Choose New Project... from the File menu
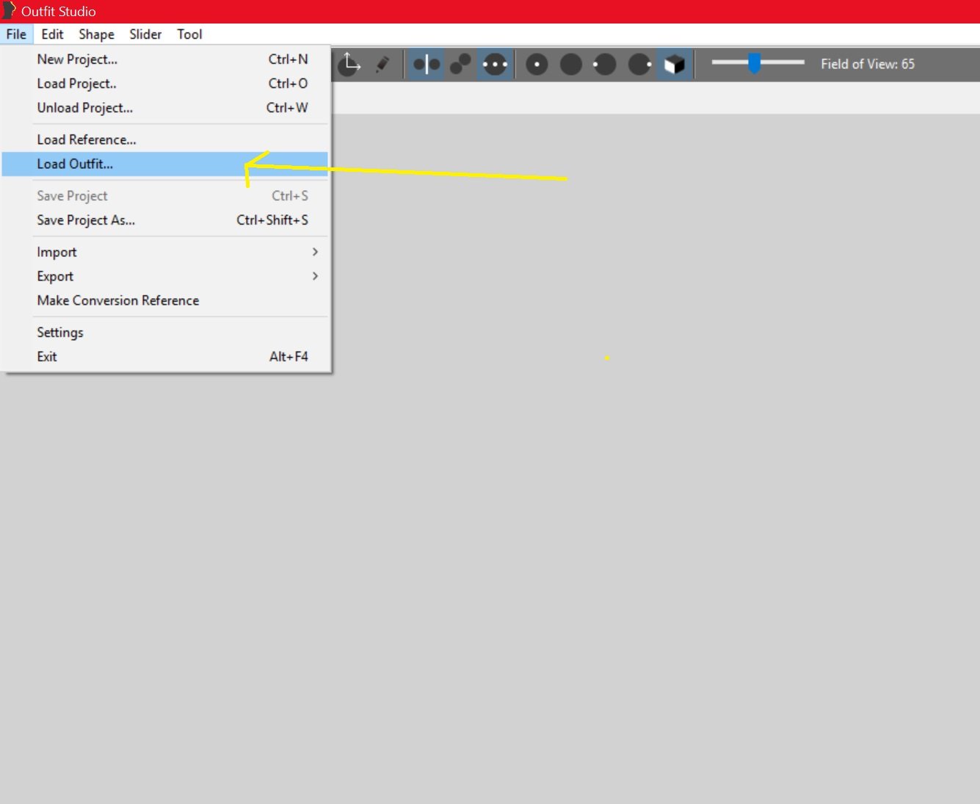980x804 pixels. [x=165, y=59]
